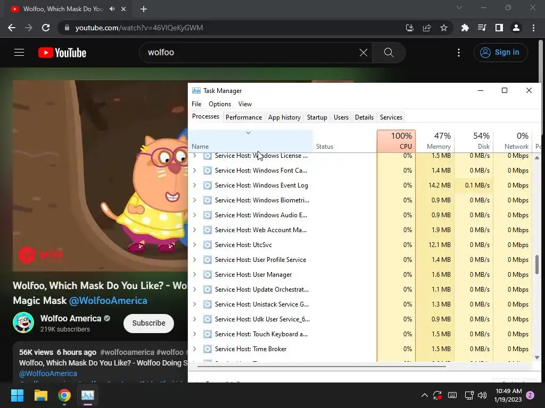Screen dimensions: 545x408
Task: Clear the wolfoo search text
Action: (363, 53)
